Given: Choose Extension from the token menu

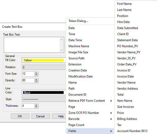Looking at the screenshot, I should pyautogui.click(x=90, y=64).
